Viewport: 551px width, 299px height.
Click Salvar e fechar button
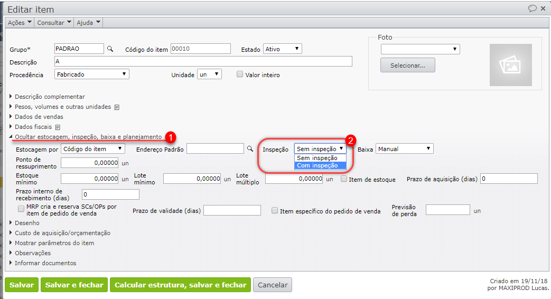74,285
